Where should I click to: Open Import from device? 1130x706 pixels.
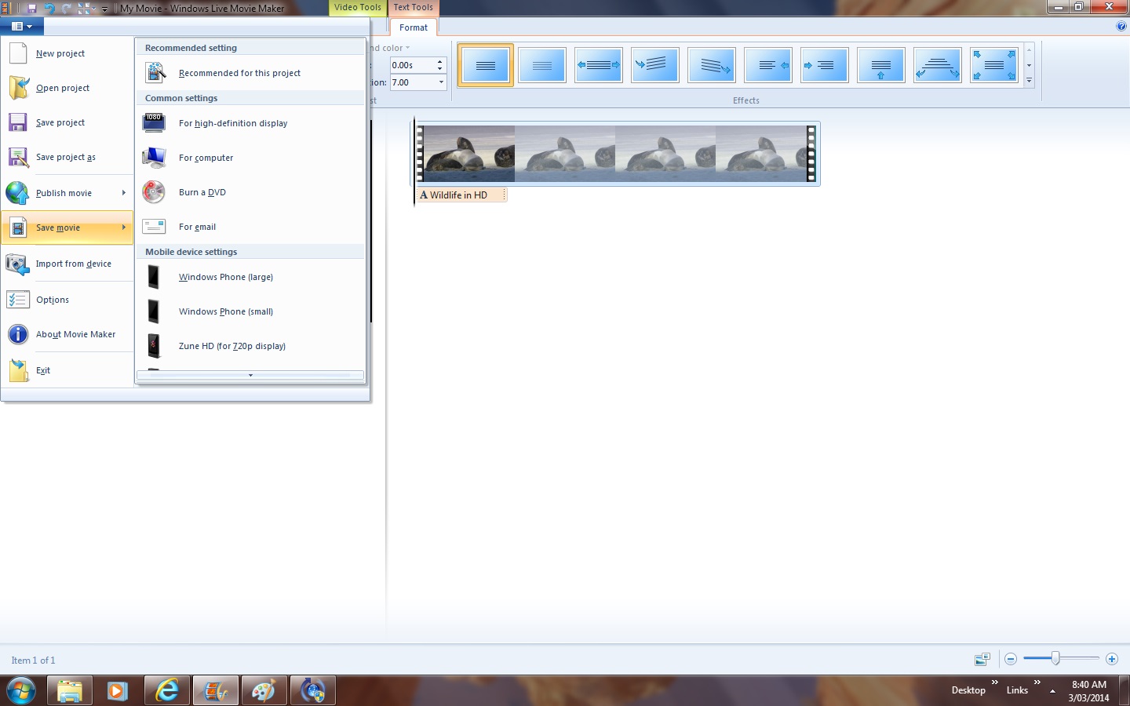pos(73,264)
